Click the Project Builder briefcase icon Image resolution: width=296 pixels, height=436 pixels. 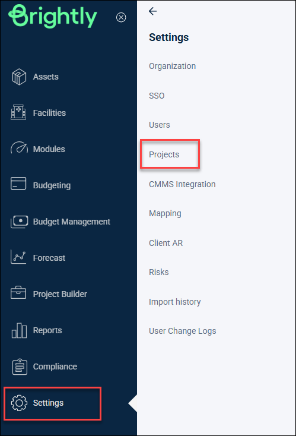(x=18, y=292)
